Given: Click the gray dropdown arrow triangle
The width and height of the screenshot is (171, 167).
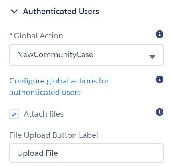Looking at the screenshot, I should pos(152,57).
